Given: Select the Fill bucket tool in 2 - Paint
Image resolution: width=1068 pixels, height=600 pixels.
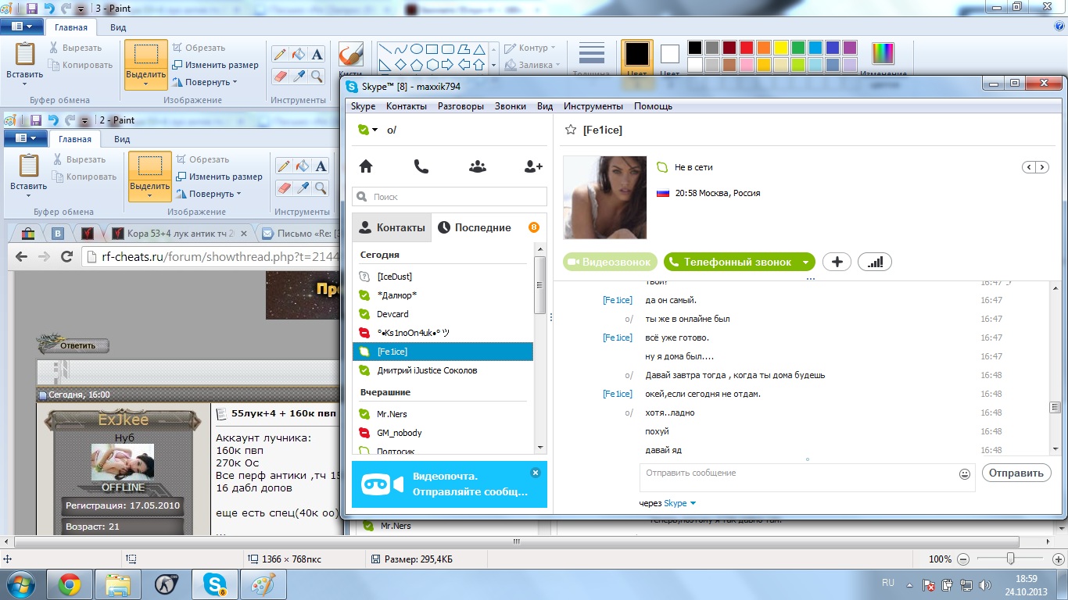Looking at the screenshot, I should pos(302,166).
